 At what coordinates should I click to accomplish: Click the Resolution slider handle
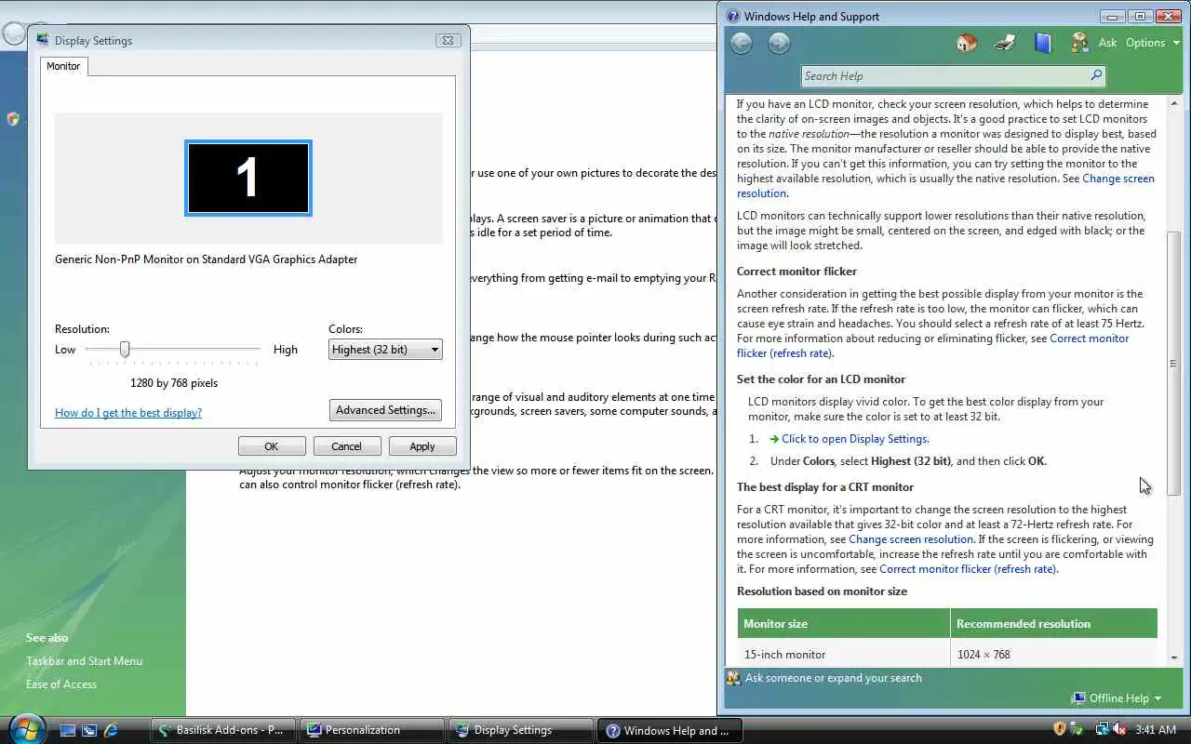click(x=125, y=350)
